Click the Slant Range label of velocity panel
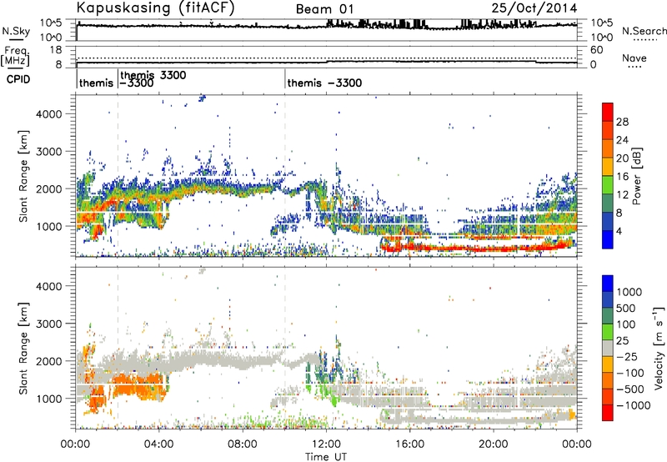Viewport: 667px width, 462px height. [x=23, y=349]
